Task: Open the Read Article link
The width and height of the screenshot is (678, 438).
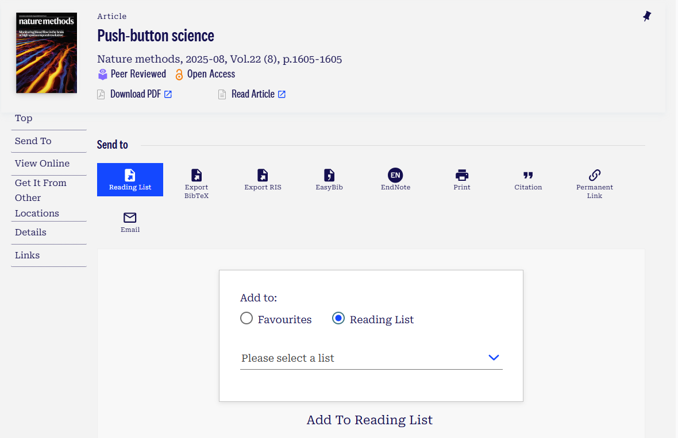Action: [259, 94]
